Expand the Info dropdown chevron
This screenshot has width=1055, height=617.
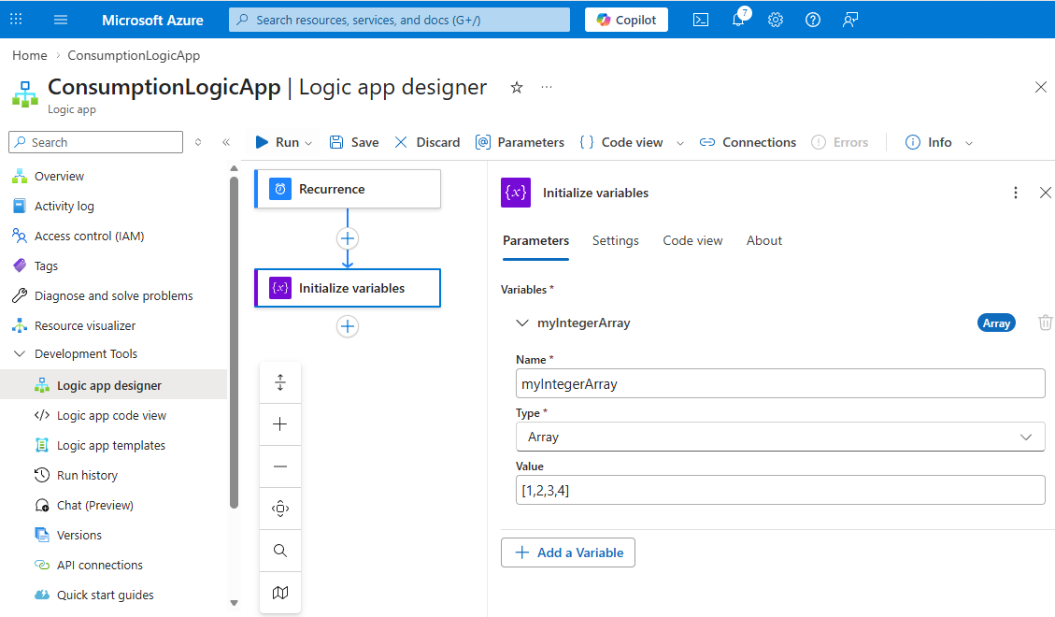(x=969, y=143)
